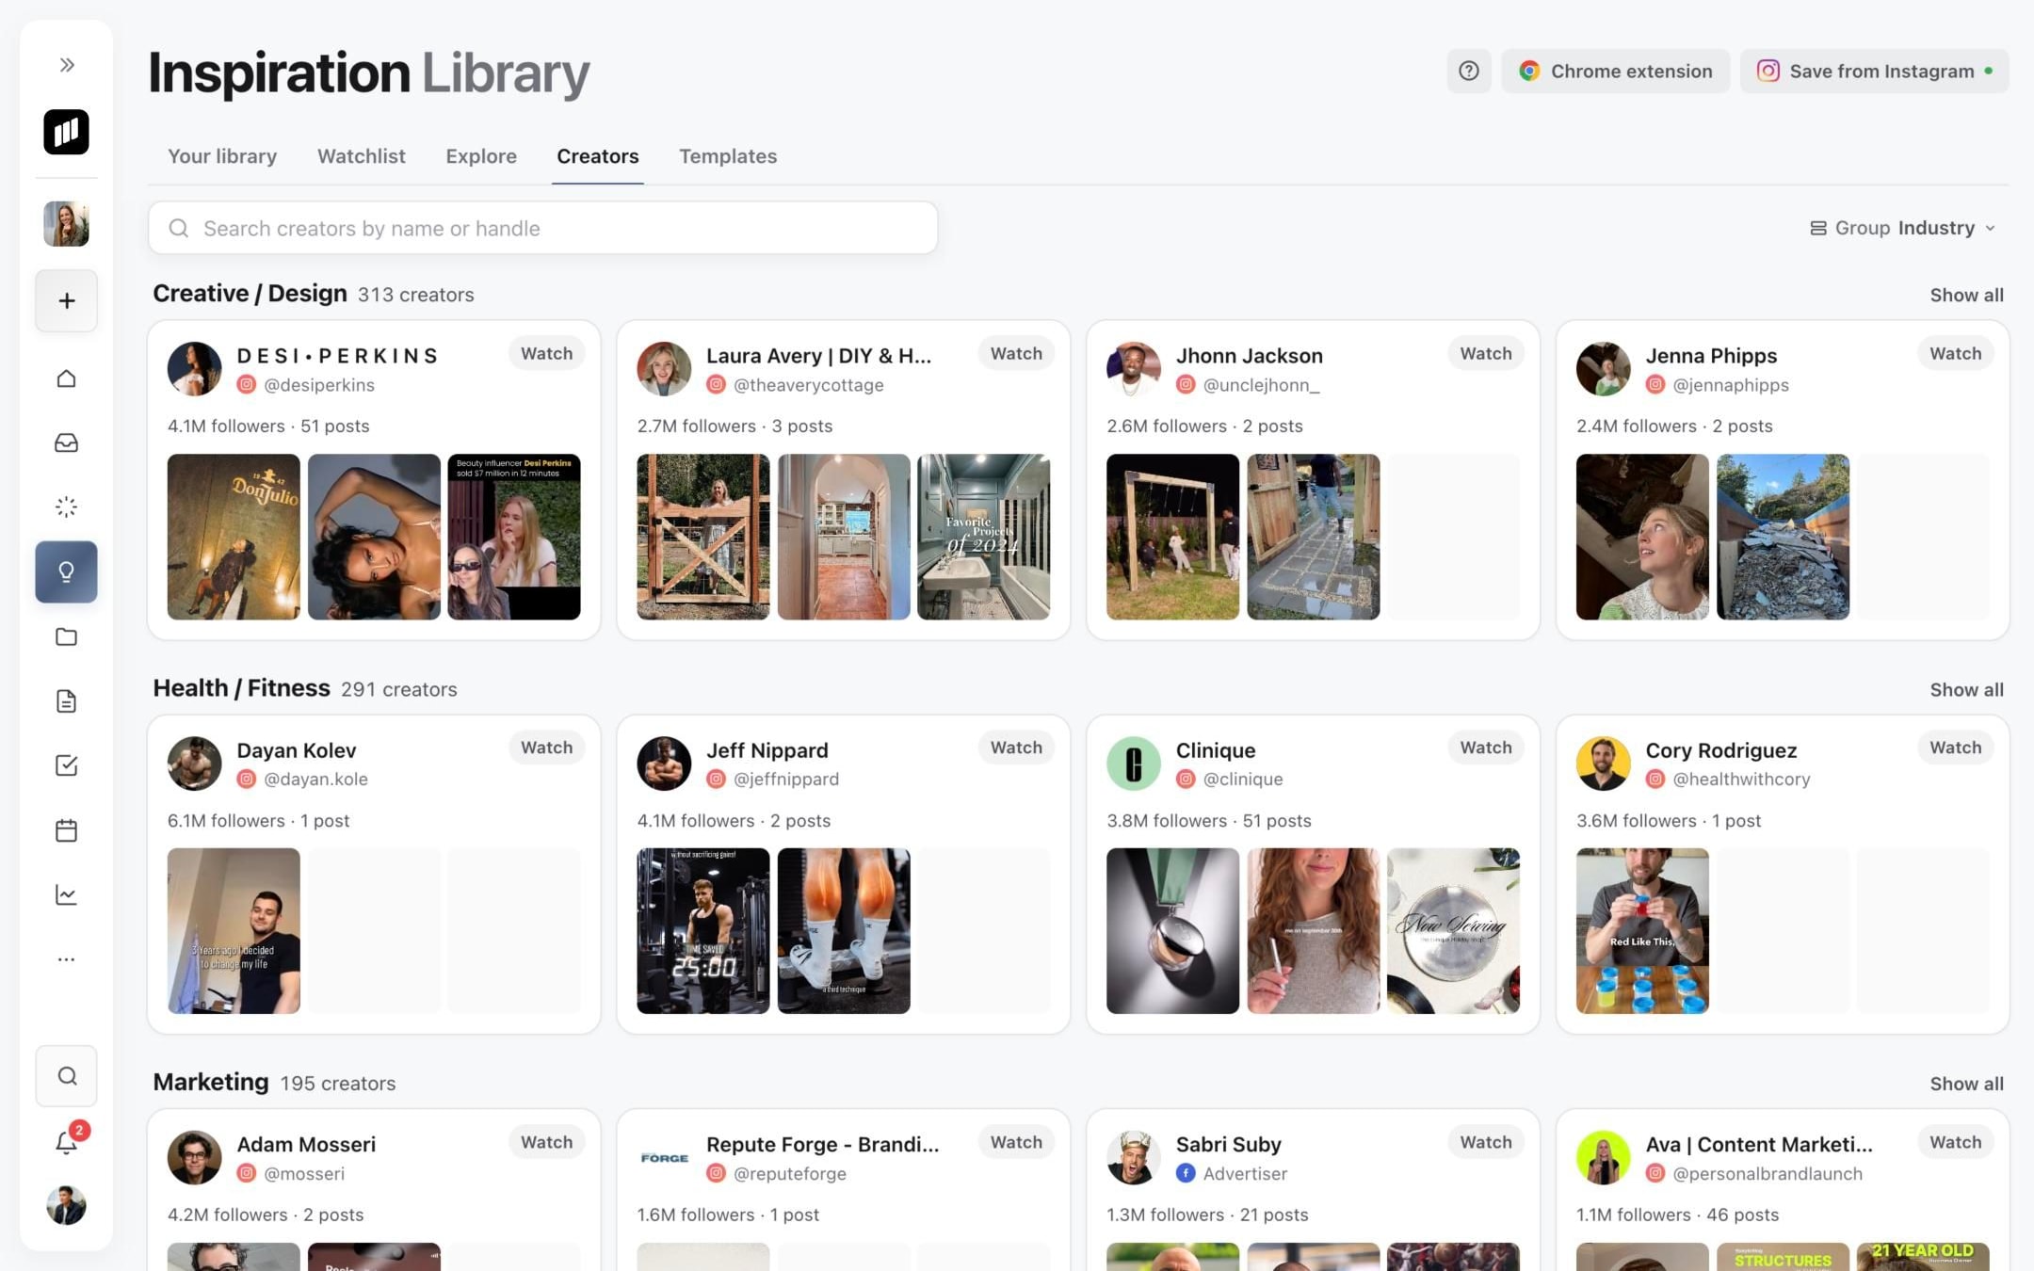2034x1271 pixels.
Task: Toggle Watch for Cory Rodriguez
Action: [1956, 748]
